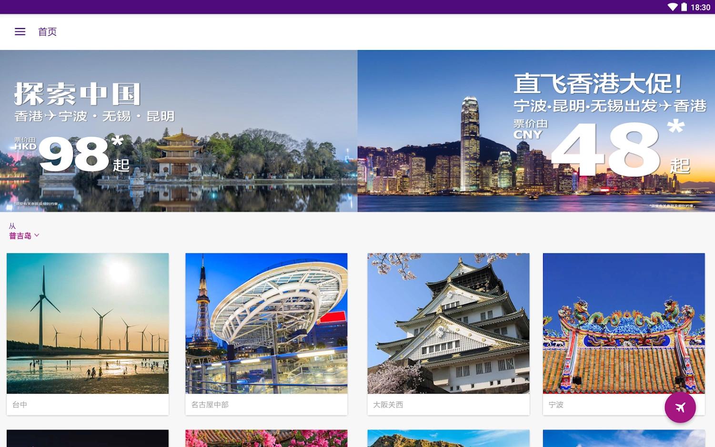Viewport: 715px width, 447px height.
Task: Select 首页 in the top app bar
Action: pos(47,31)
